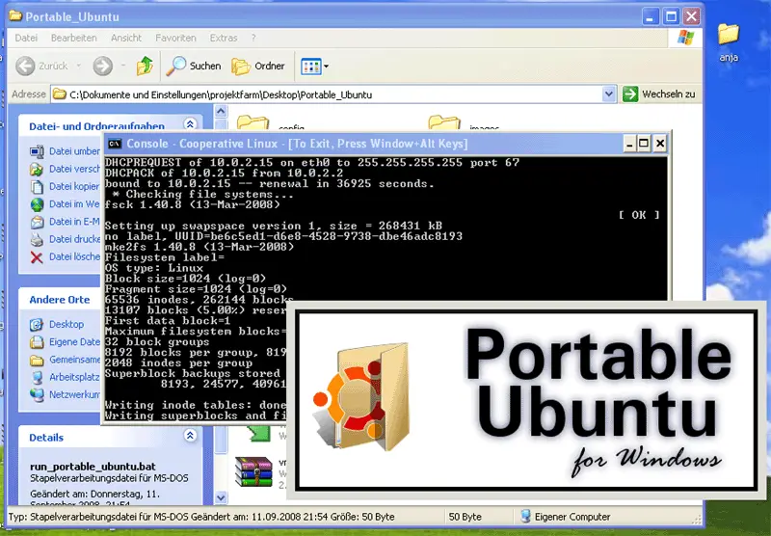The height and width of the screenshot is (536, 771).
Task: Click the Portable_Ubuntu title bar folder icon
Action: tap(15, 16)
